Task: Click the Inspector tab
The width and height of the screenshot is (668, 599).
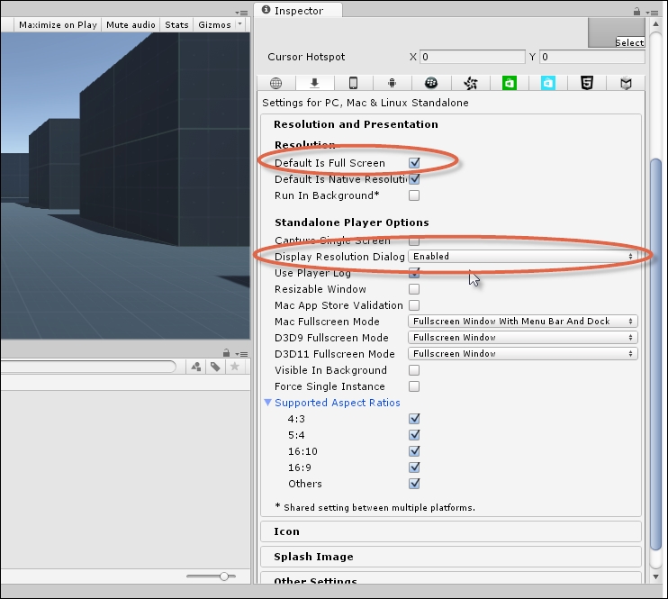Action: coord(297,11)
